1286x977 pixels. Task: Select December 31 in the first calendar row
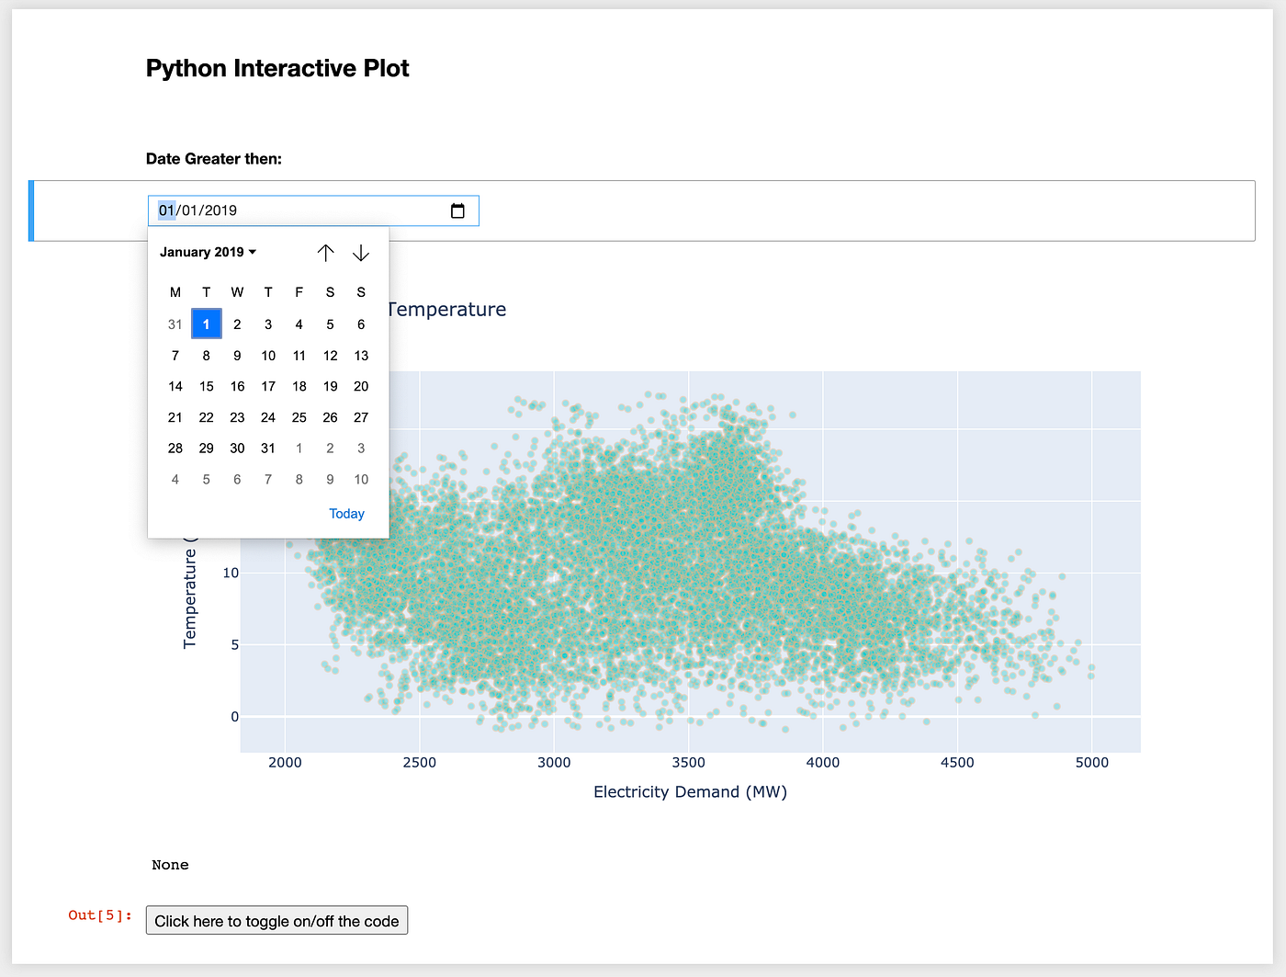pyautogui.click(x=175, y=324)
